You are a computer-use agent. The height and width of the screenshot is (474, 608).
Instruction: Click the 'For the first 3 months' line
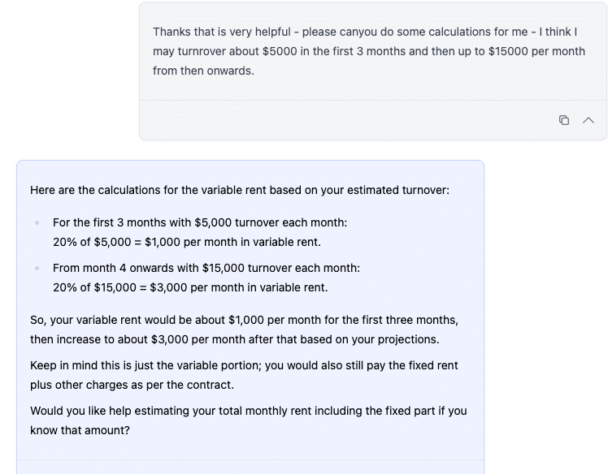click(x=199, y=222)
